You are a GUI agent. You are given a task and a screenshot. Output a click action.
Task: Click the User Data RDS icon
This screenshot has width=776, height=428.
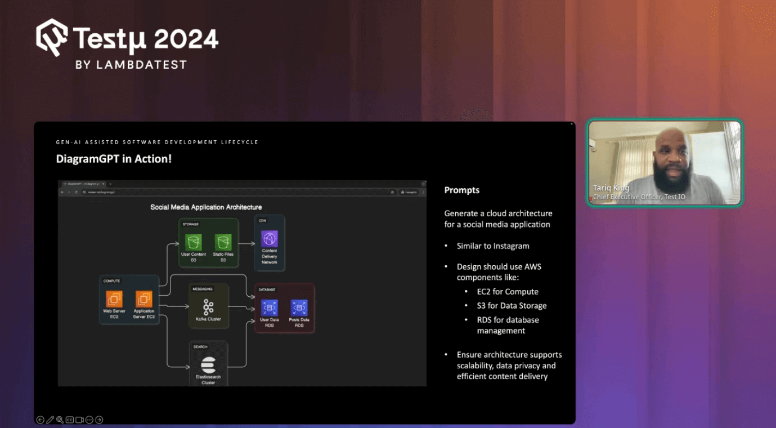pos(270,308)
